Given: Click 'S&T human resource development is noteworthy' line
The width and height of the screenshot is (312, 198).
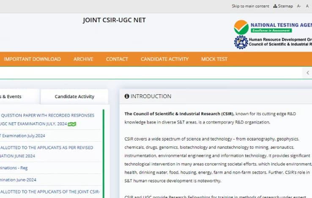Looking at the screenshot, I should tap(173, 181).
